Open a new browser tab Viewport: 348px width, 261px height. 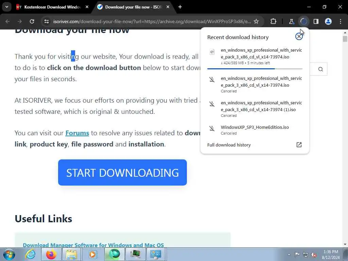(x=180, y=7)
